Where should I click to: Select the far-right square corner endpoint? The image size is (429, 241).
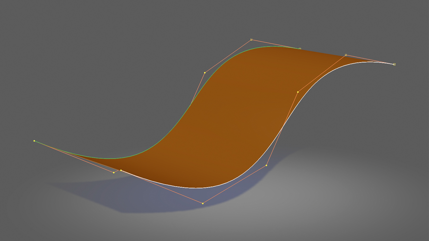(394, 64)
